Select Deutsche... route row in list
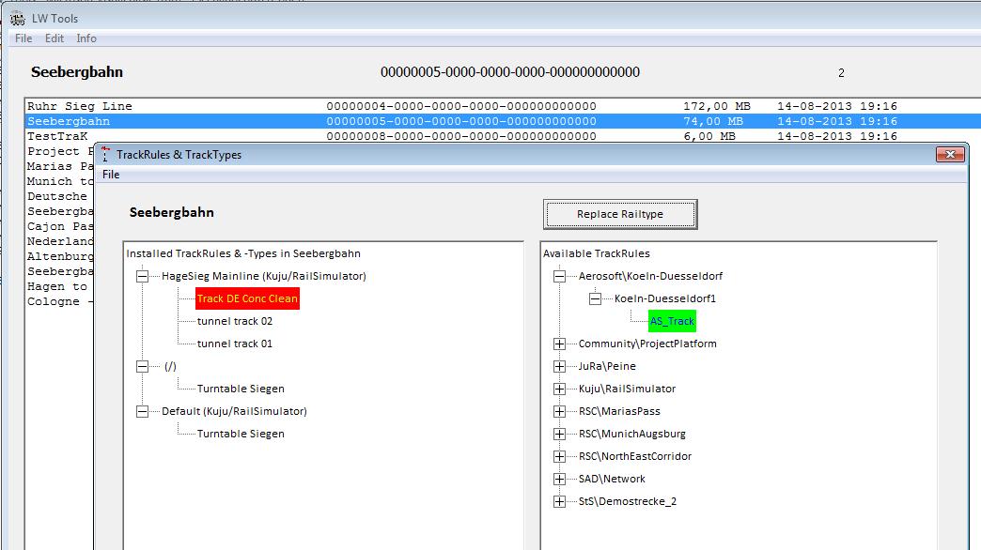The image size is (981, 550). pos(59,196)
